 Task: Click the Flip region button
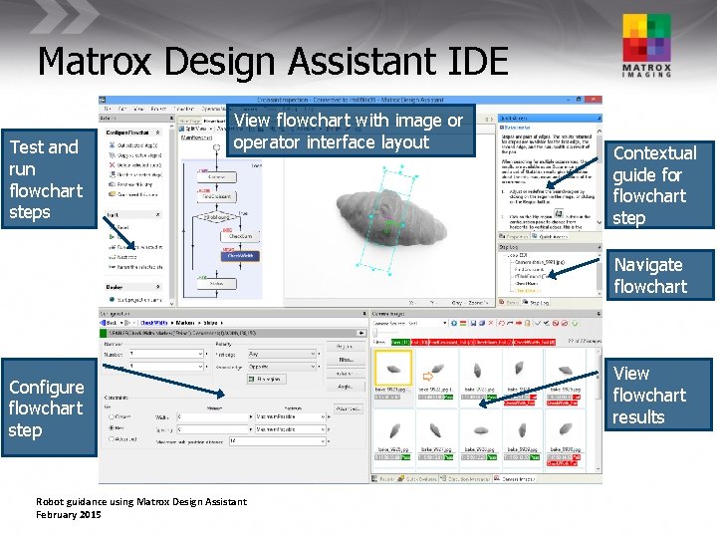tap(267, 379)
